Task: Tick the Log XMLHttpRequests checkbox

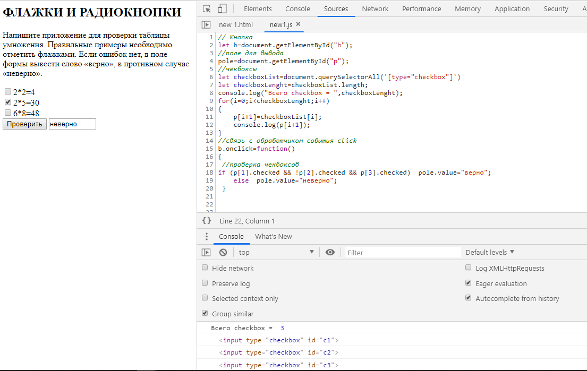Action: 468,268
